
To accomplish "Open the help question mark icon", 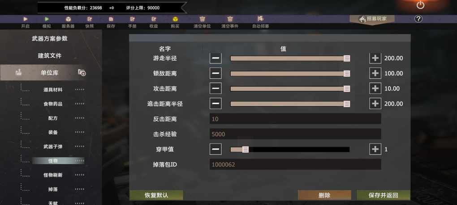I will tap(418, 19).
